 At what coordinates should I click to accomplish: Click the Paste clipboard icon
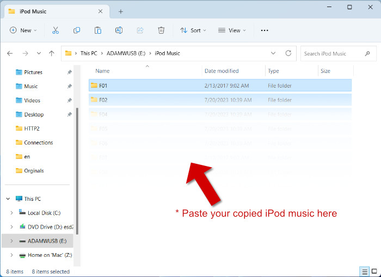[x=97, y=30]
